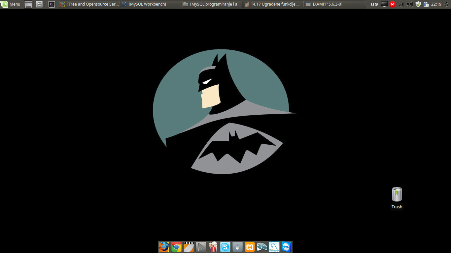Viewport: 451px width, 253px height.
Task: Open the network signal indicator
Action: coord(401,4)
